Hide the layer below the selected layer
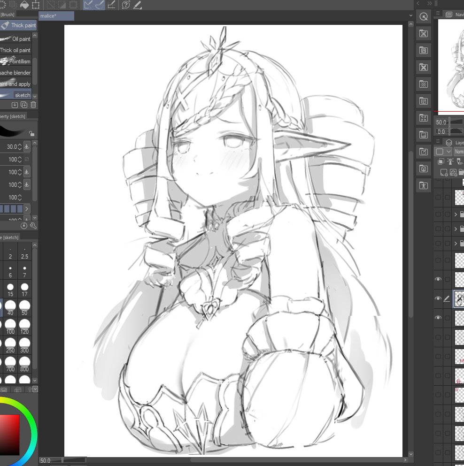Viewport: 464px width, 466px height. pos(438,317)
